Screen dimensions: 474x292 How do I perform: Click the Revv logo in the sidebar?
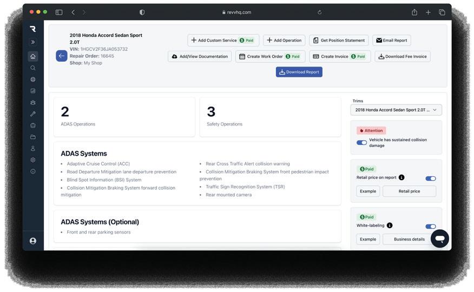33,29
